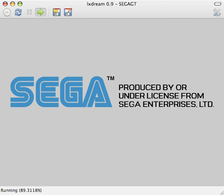
Task: Click the mount CD disc icon
Action: [7, 12]
